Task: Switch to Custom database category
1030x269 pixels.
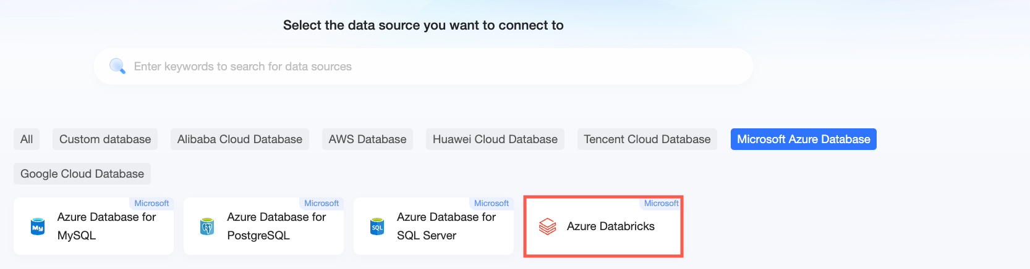Action: click(105, 139)
